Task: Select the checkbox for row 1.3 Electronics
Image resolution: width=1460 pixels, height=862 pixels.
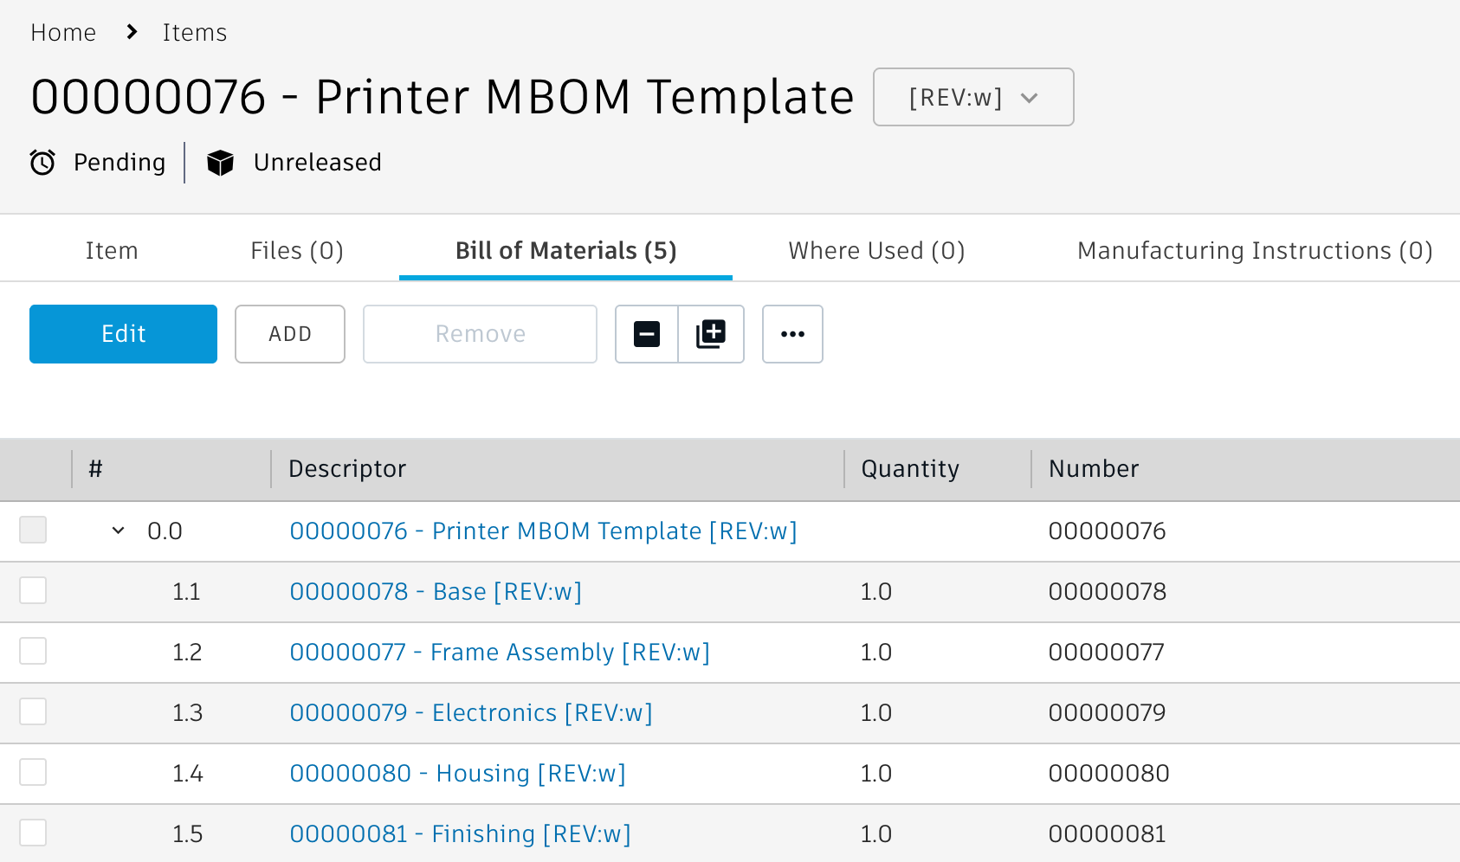Action: 33,711
